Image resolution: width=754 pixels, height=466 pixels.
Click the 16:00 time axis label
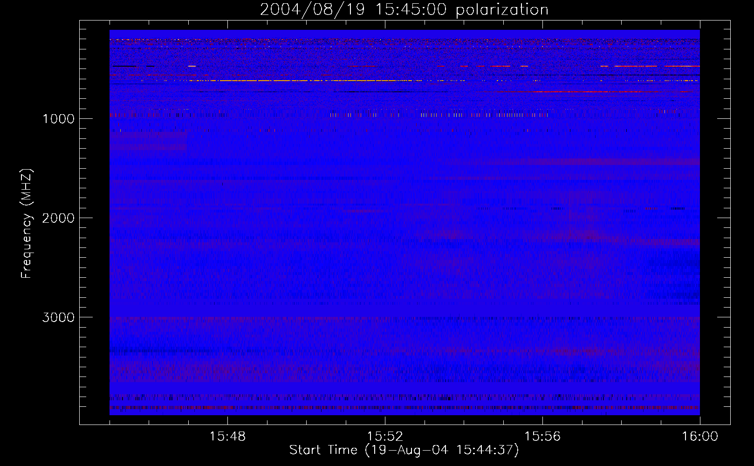click(700, 437)
